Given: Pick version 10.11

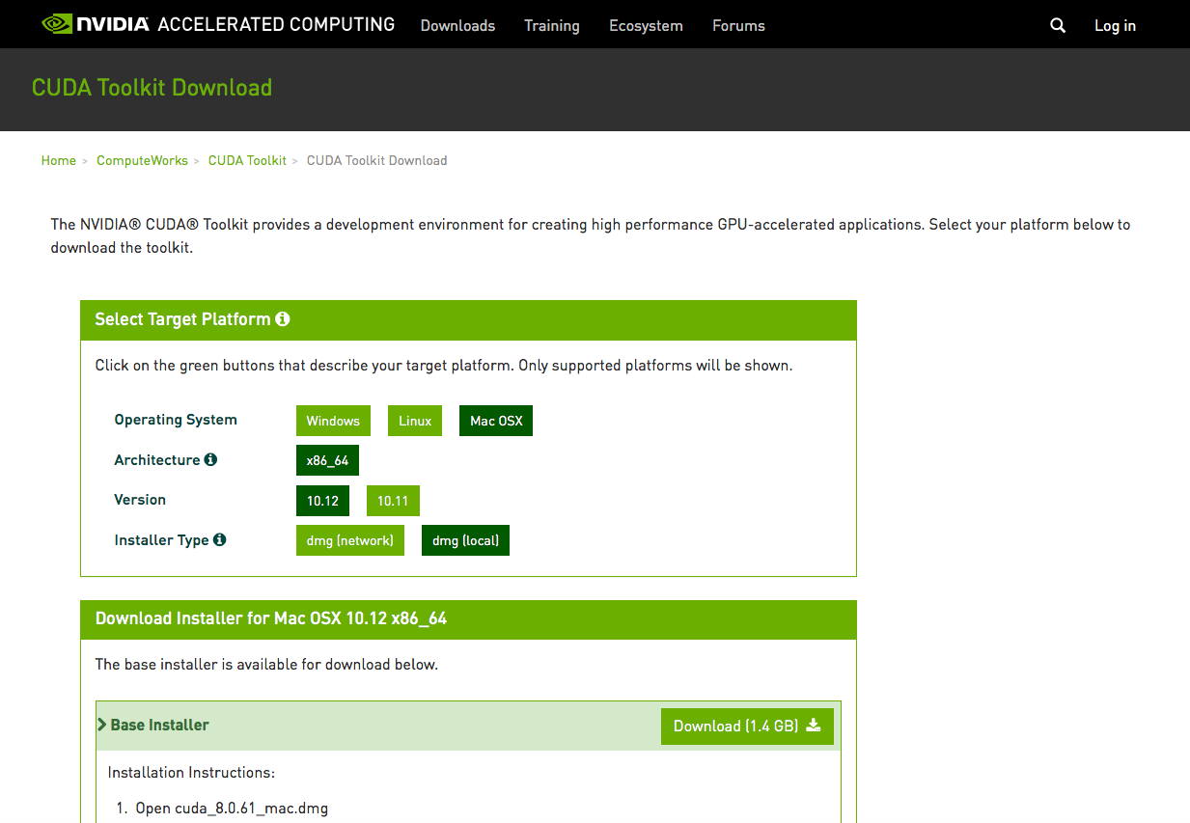Looking at the screenshot, I should (393, 501).
